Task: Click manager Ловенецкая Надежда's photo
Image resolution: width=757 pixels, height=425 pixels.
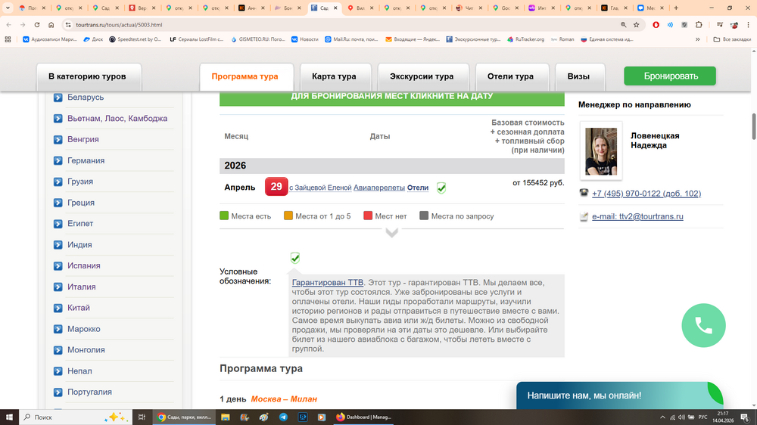Action: (601, 151)
